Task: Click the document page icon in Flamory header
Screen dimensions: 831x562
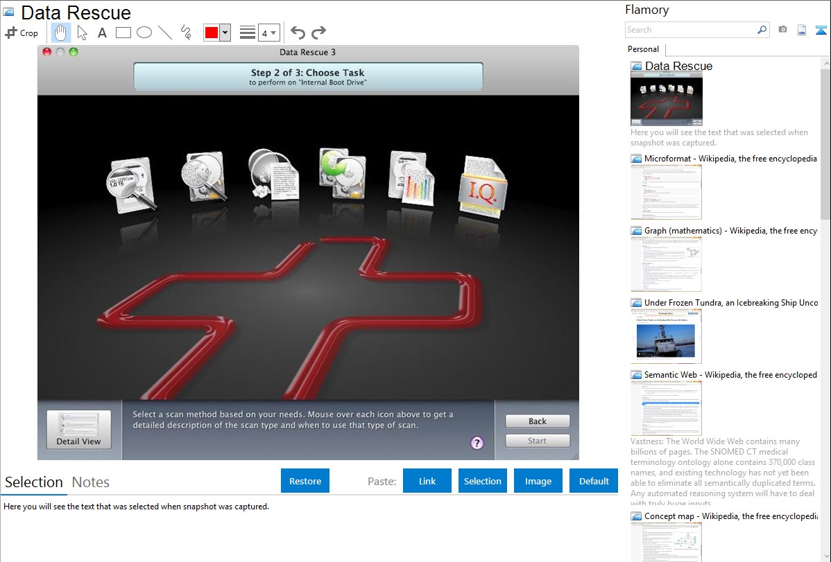Action: [x=802, y=30]
